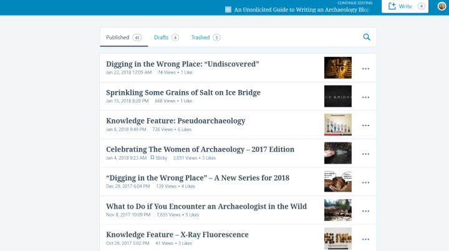
Task: Continue editing the Unsolicited Guide draft
Action: 302,10
